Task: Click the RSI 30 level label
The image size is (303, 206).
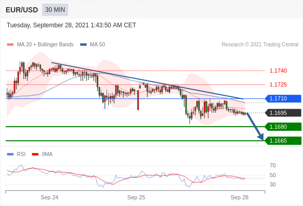Action: pos(273,184)
